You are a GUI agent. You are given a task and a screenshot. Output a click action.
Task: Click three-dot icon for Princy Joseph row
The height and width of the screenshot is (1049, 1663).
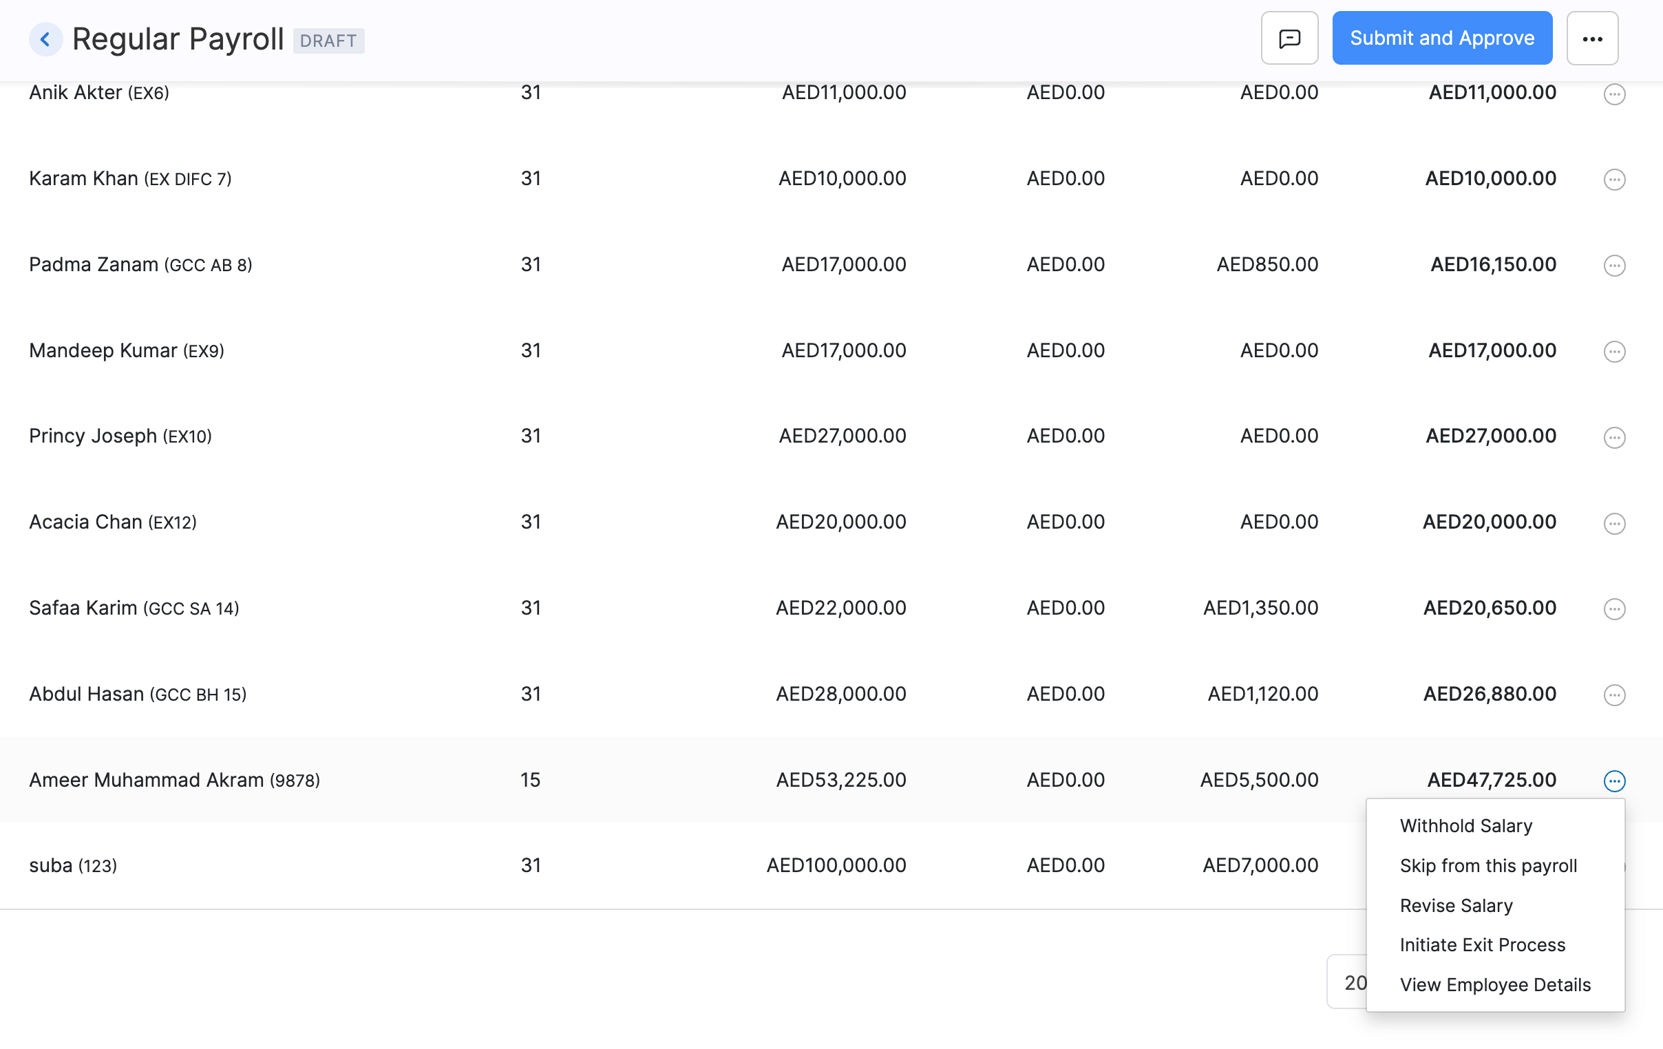(1615, 436)
